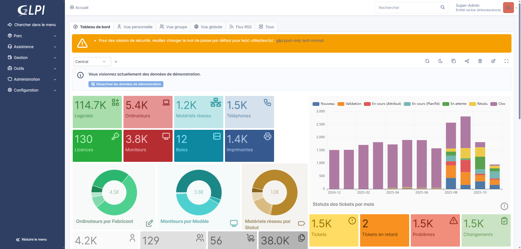Click the dashboard refresh icon
The height and width of the screenshot is (249, 521).
(x=427, y=61)
